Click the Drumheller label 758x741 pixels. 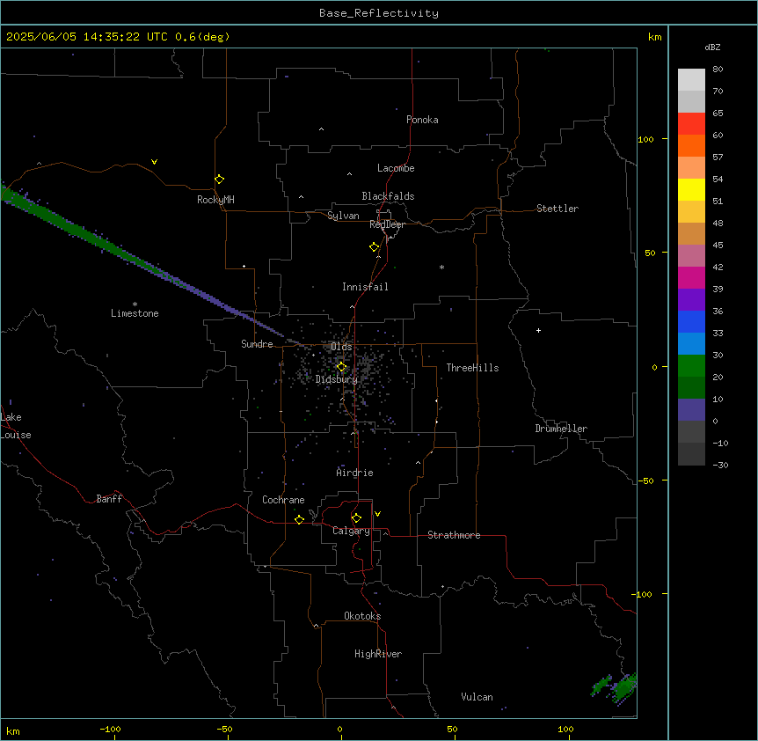pos(561,429)
